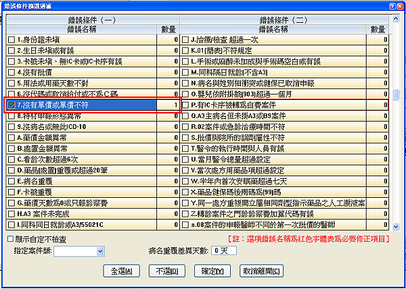Check the J.治療/檢查 超過一次 option
The width and height of the screenshot is (406, 289).
click(x=185, y=40)
